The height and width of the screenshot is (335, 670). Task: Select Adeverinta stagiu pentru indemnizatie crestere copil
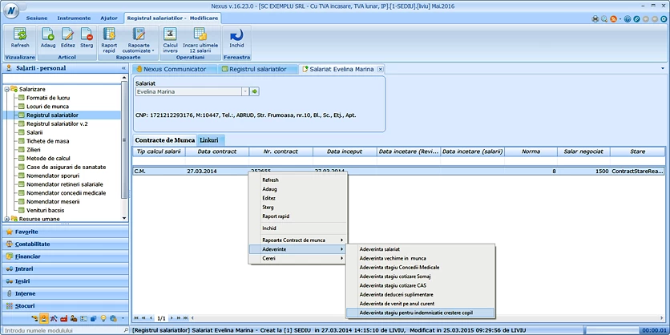[420, 313]
